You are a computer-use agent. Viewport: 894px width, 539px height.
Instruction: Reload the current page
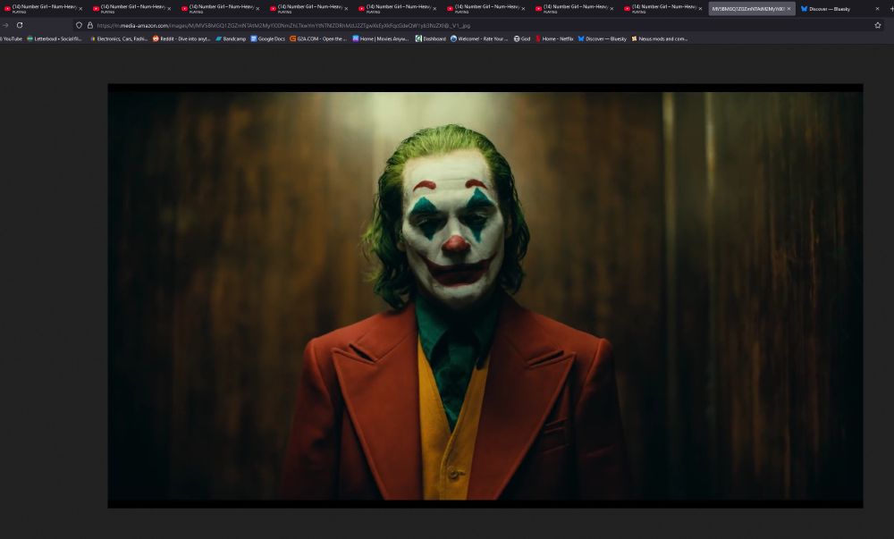coord(20,25)
